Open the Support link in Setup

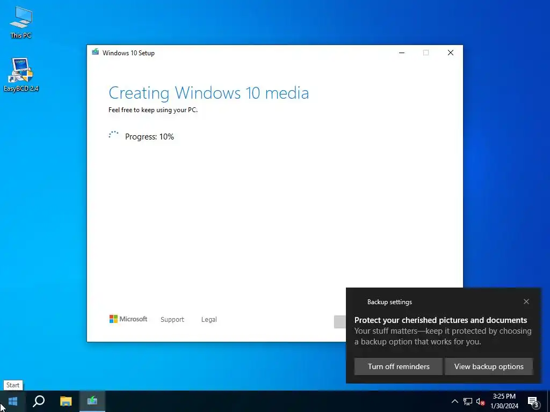click(x=172, y=320)
